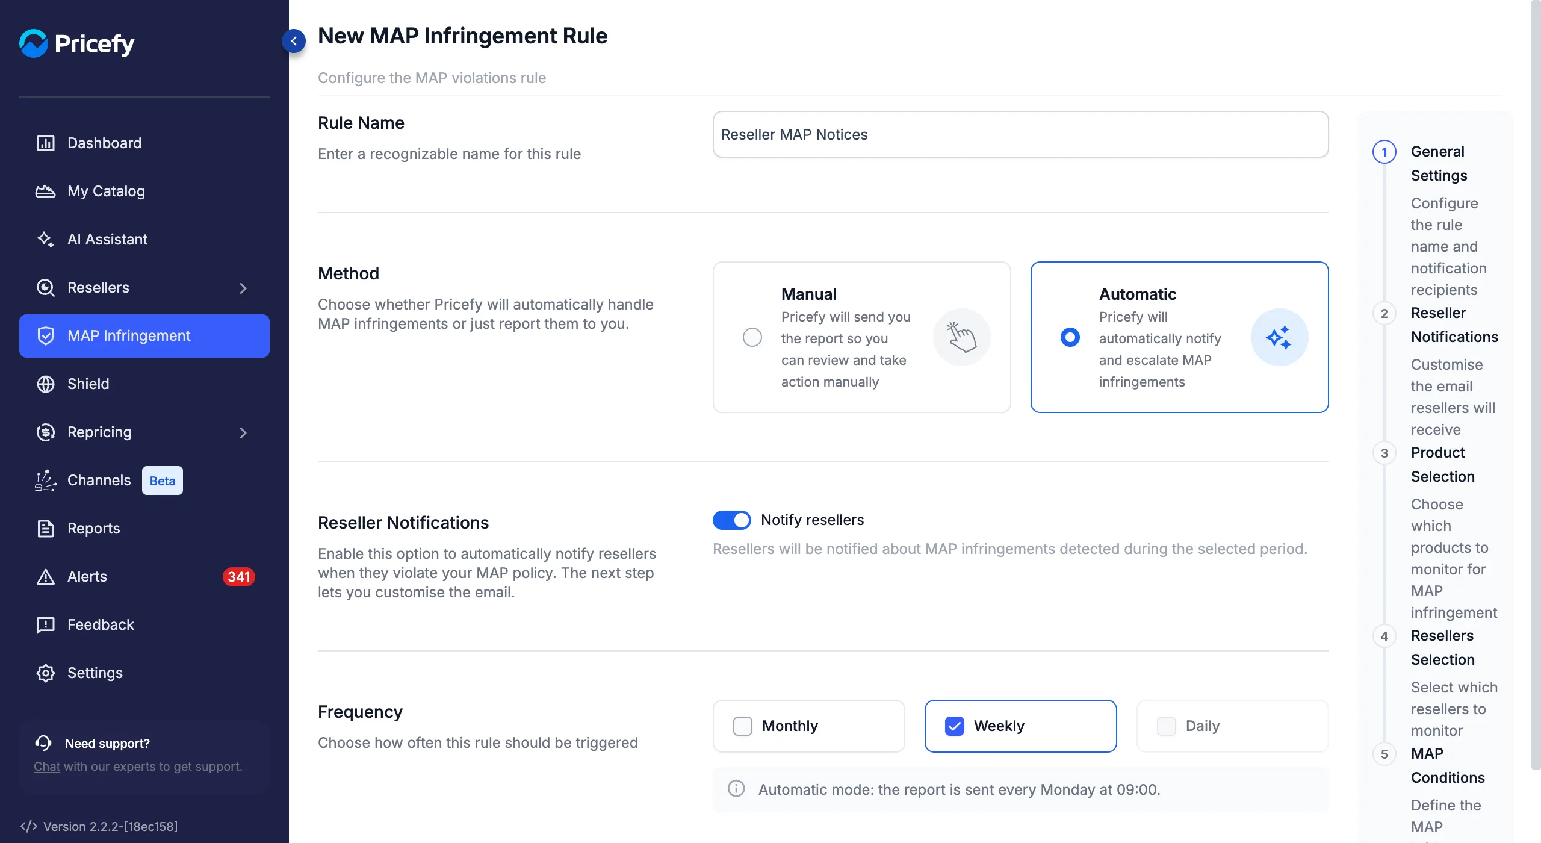Click the 'New MAP Infringement Rule' heading
1541x843 pixels.
[x=462, y=36]
